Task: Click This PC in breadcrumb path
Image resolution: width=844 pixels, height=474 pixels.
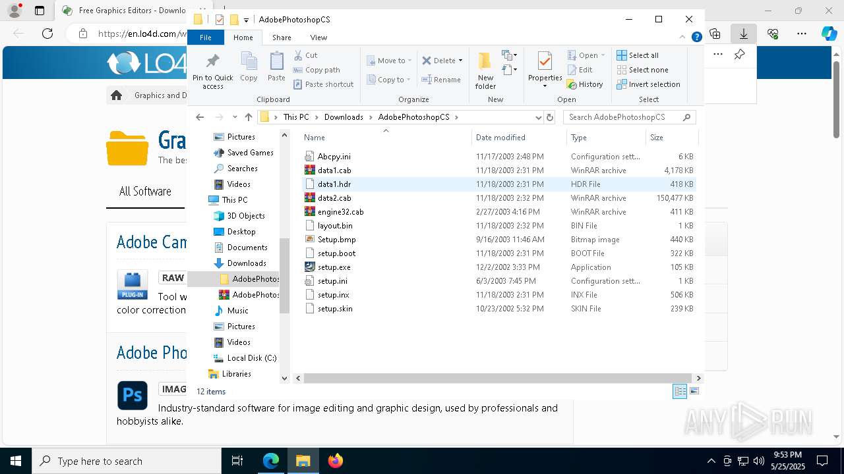Action: [x=296, y=117]
